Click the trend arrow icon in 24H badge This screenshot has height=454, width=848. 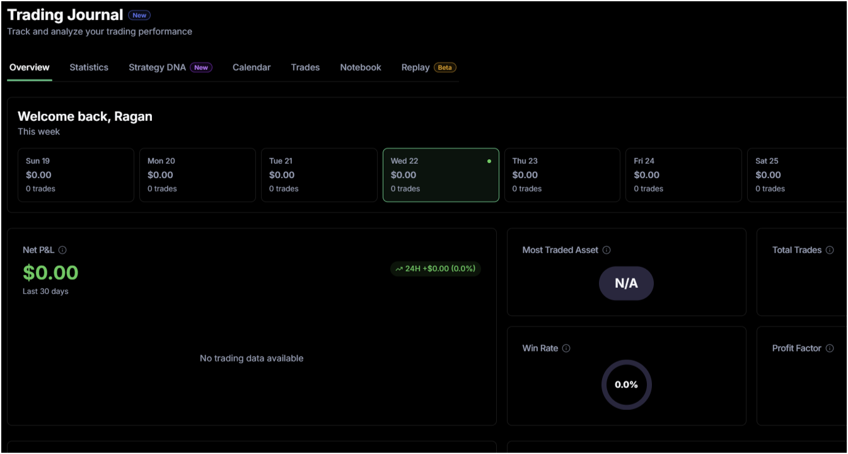[x=399, y=269]
